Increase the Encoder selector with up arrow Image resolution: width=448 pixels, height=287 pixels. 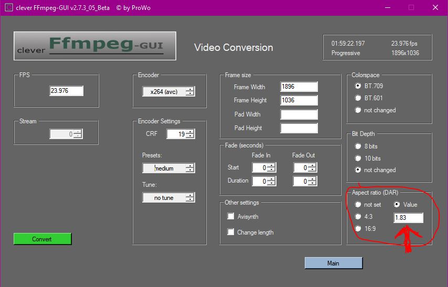coord(190,89)
